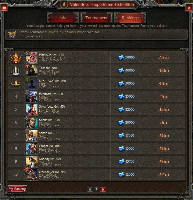Open FRENZIE player avatar

32,58
